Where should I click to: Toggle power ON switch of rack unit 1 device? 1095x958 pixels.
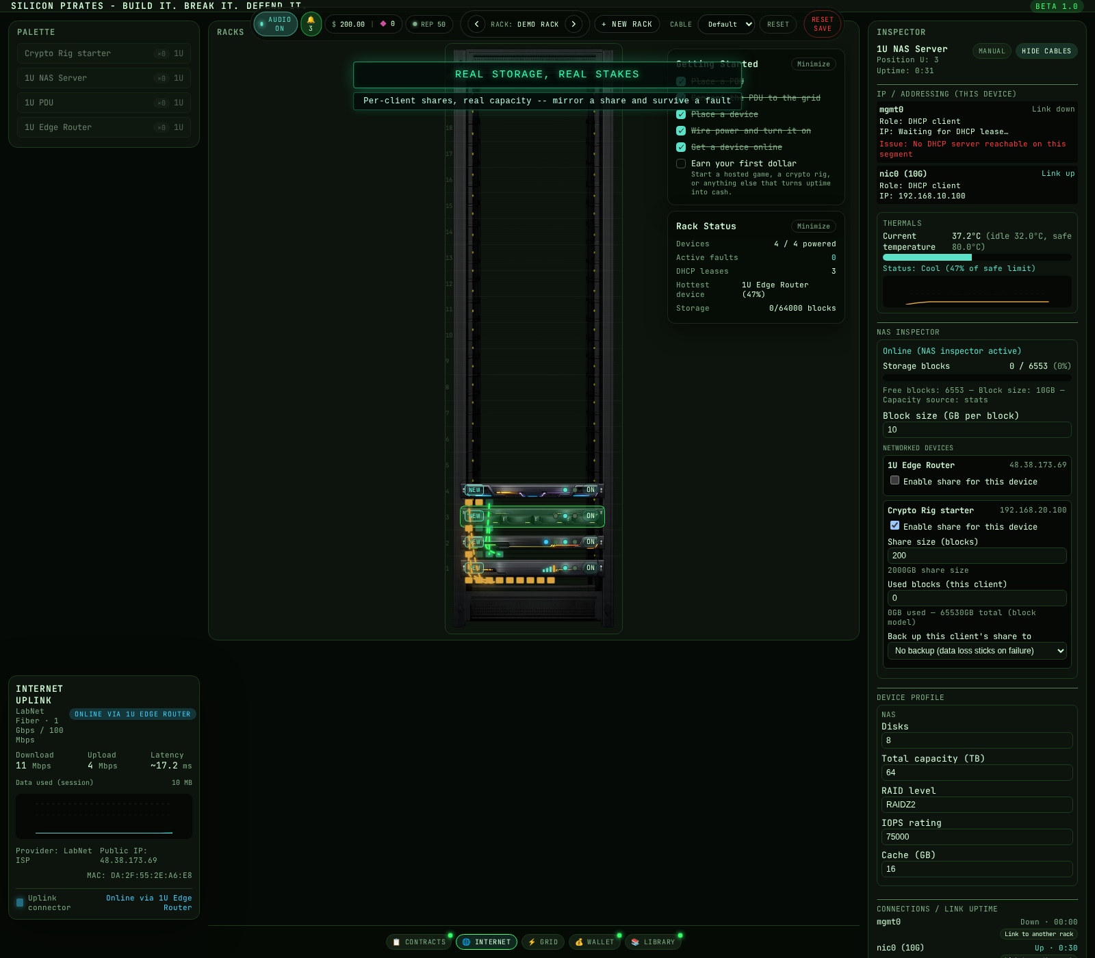[591, 568]
